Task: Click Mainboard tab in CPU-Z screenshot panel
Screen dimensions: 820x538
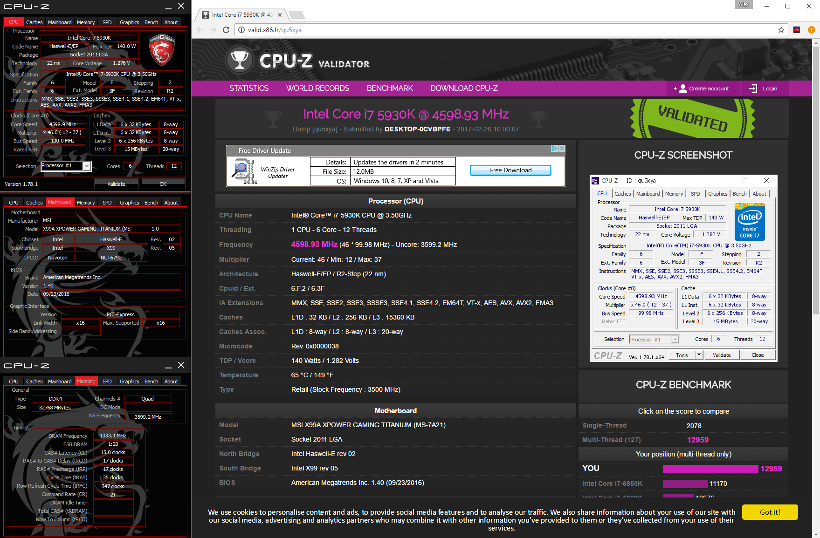Action: pyautogui.click(x=648, y=194)
